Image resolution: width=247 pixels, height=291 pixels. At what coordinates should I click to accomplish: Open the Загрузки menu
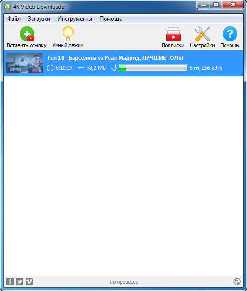pyautogui.click(x=39, y=19)
